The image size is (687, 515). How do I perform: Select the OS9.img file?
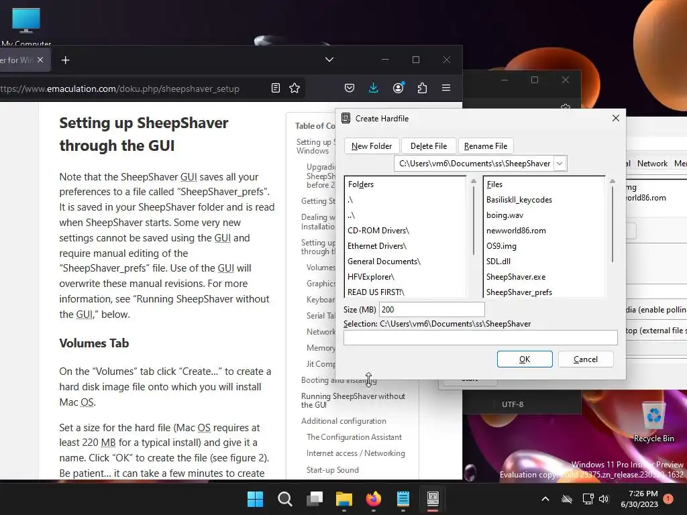tap(501, 245)
